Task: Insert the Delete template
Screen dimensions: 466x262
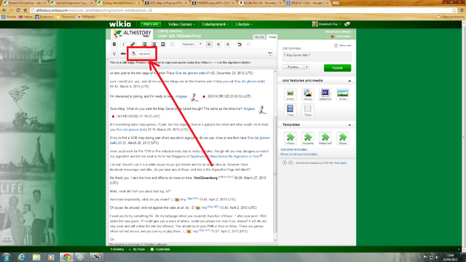Action: (343, 139)
